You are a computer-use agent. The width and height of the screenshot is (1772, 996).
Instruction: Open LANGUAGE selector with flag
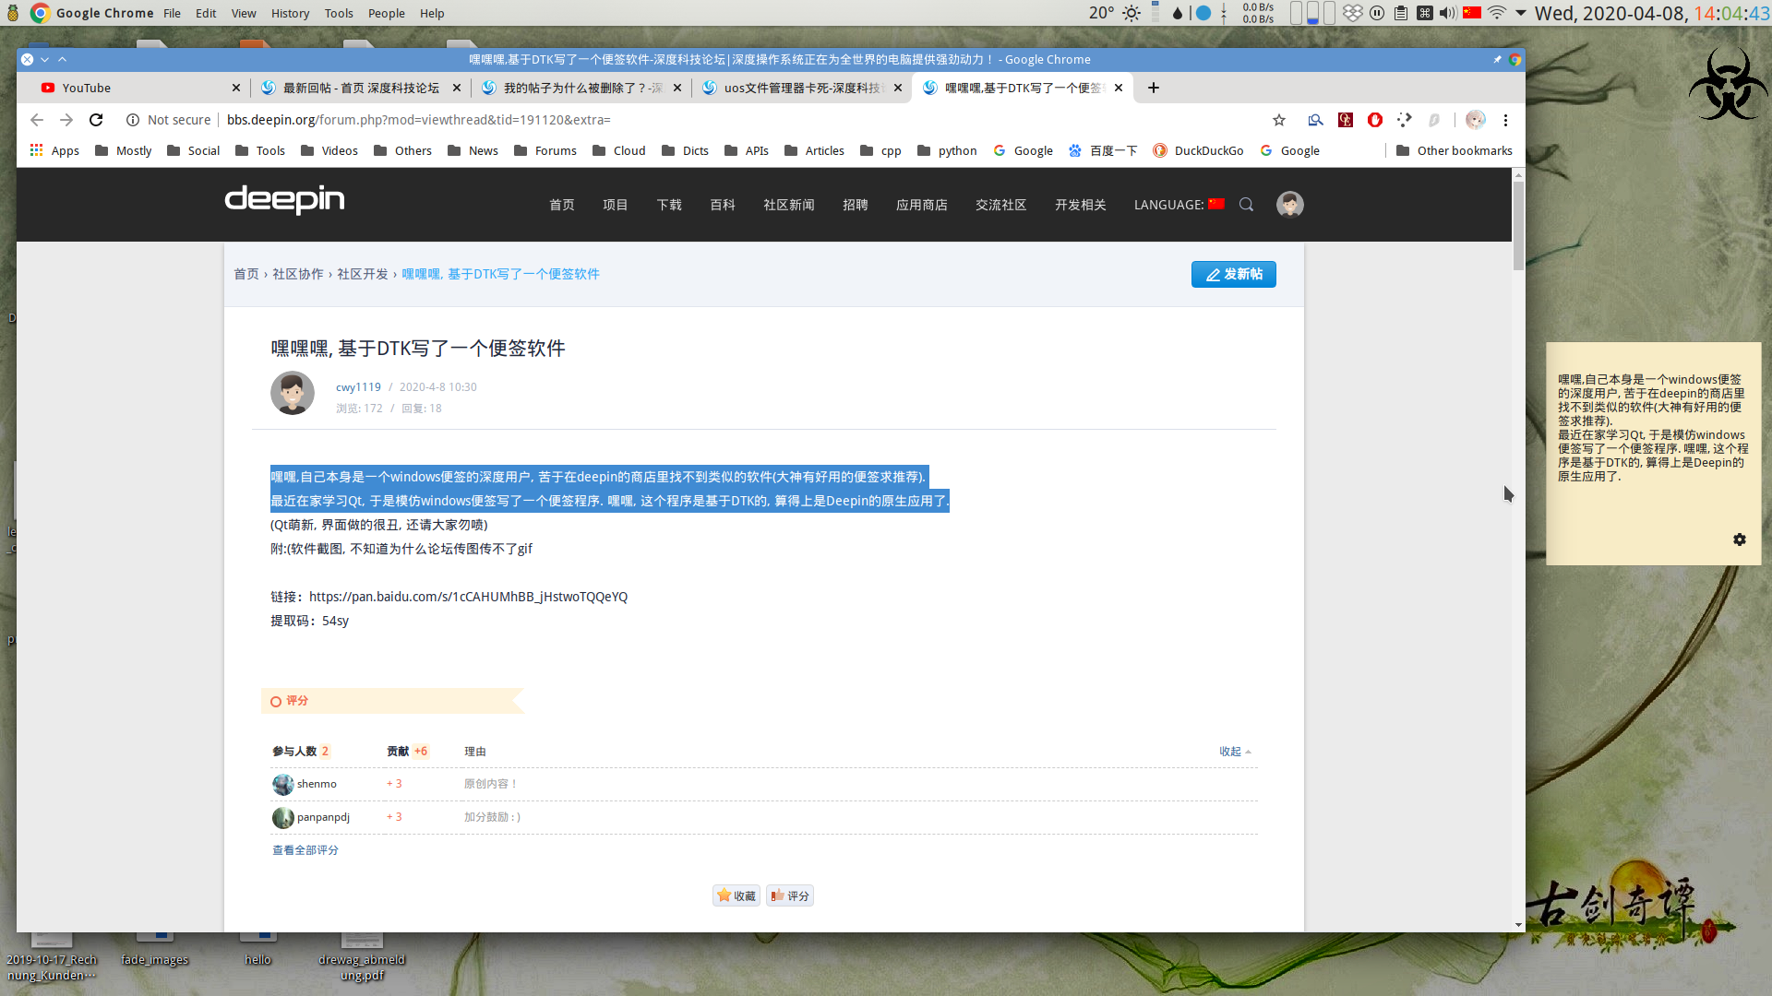pos(1179,205)
